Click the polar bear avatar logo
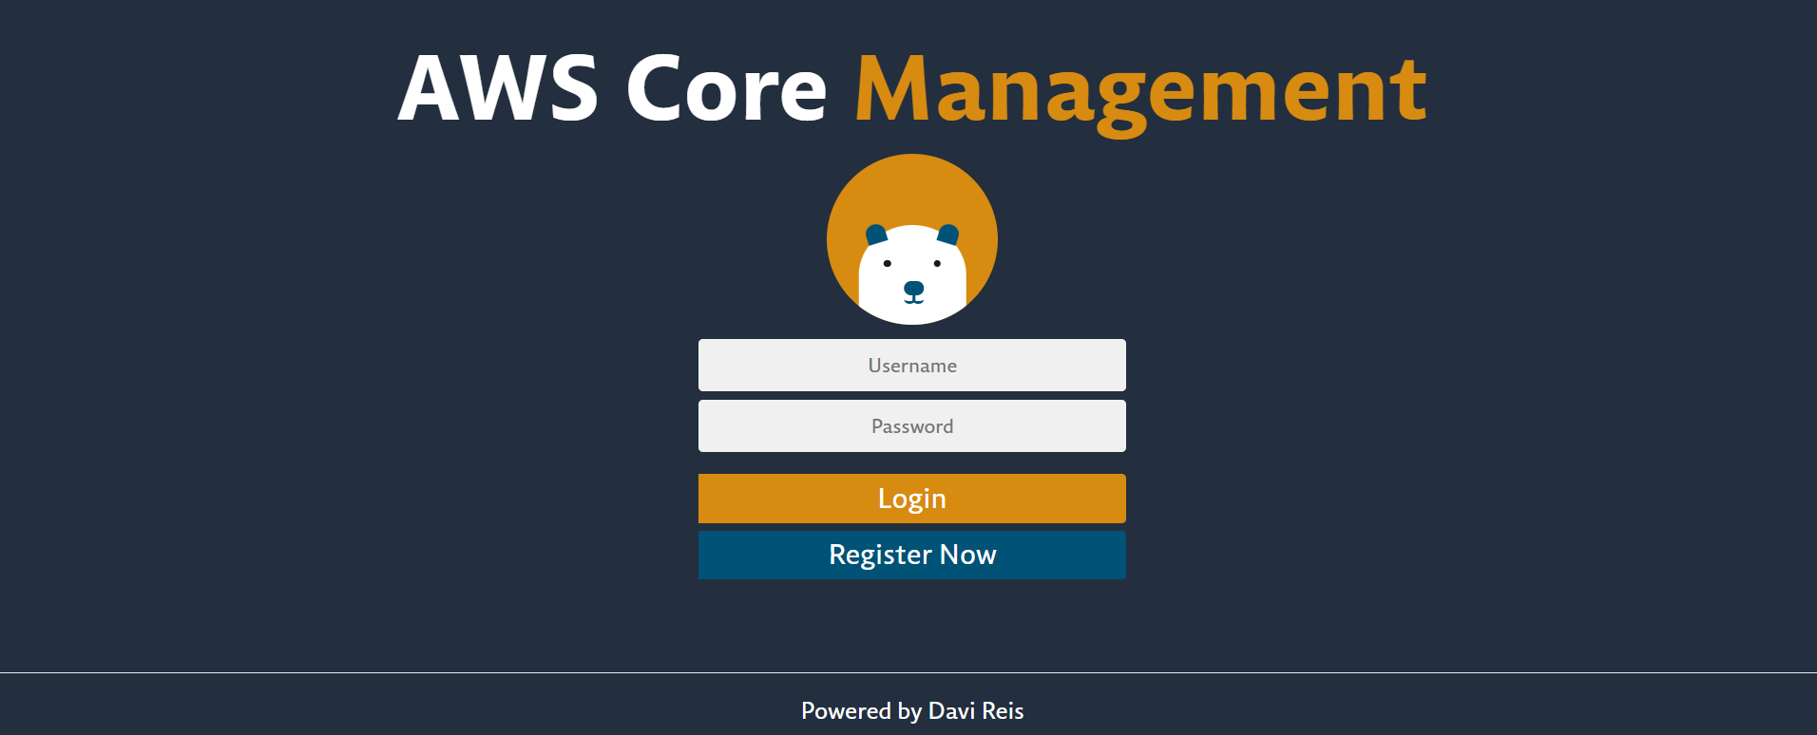1817x735 pixels. 912,239
